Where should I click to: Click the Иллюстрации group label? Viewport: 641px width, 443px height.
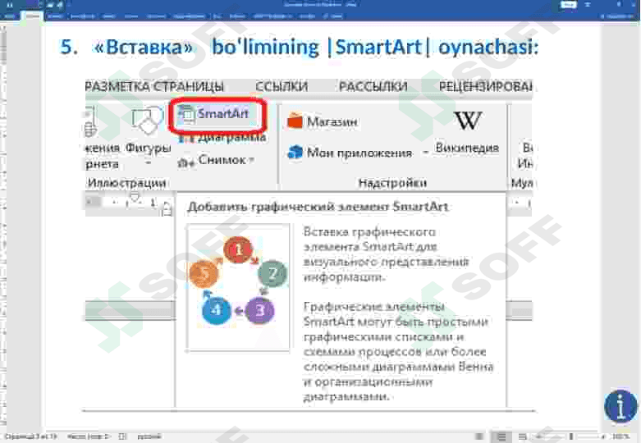click(126, 183)
